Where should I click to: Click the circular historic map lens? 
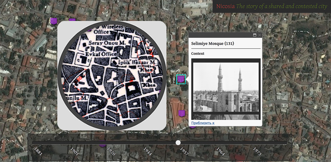pos(112,75)
